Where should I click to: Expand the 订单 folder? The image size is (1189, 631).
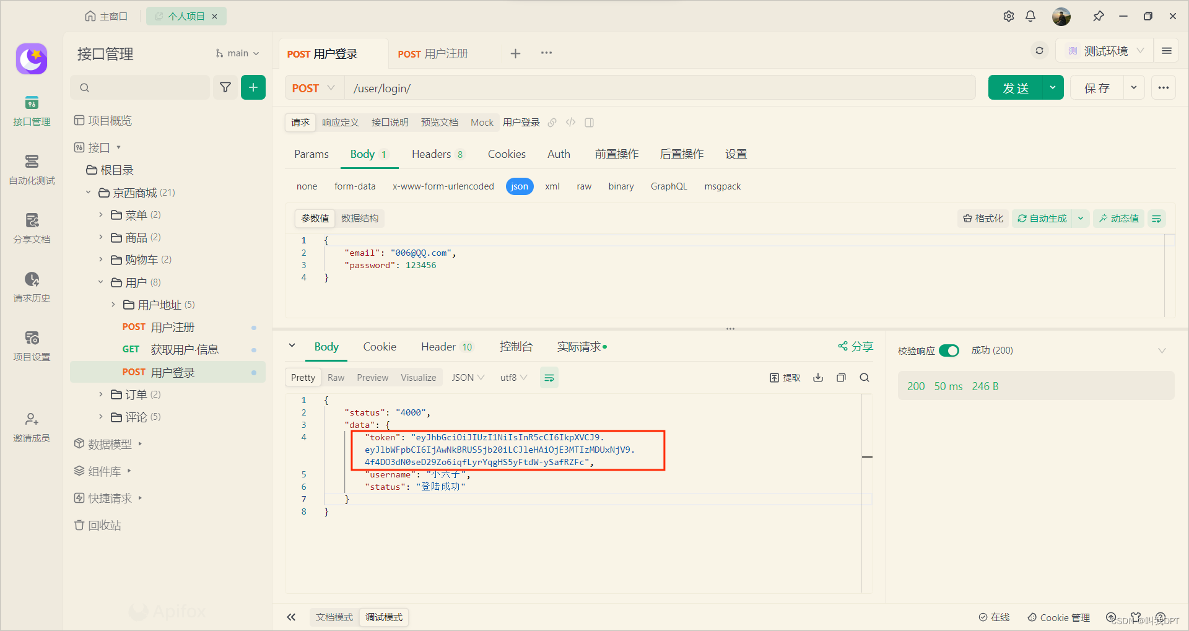101,394
